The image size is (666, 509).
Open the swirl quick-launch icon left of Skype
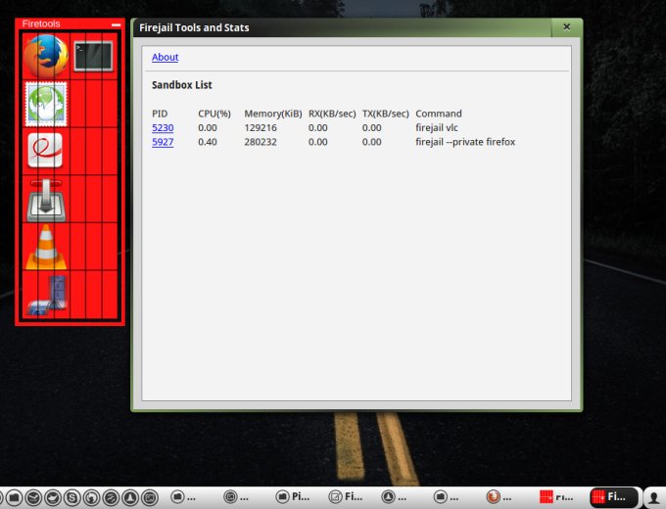click(x=53, y=497)
